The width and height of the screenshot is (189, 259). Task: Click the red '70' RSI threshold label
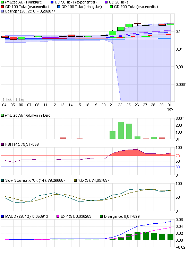click(x=178, y=156)
